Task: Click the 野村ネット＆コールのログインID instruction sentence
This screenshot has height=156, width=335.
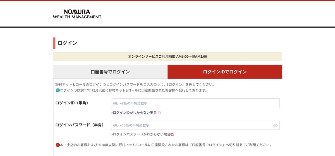Action: tap(135, 84)
